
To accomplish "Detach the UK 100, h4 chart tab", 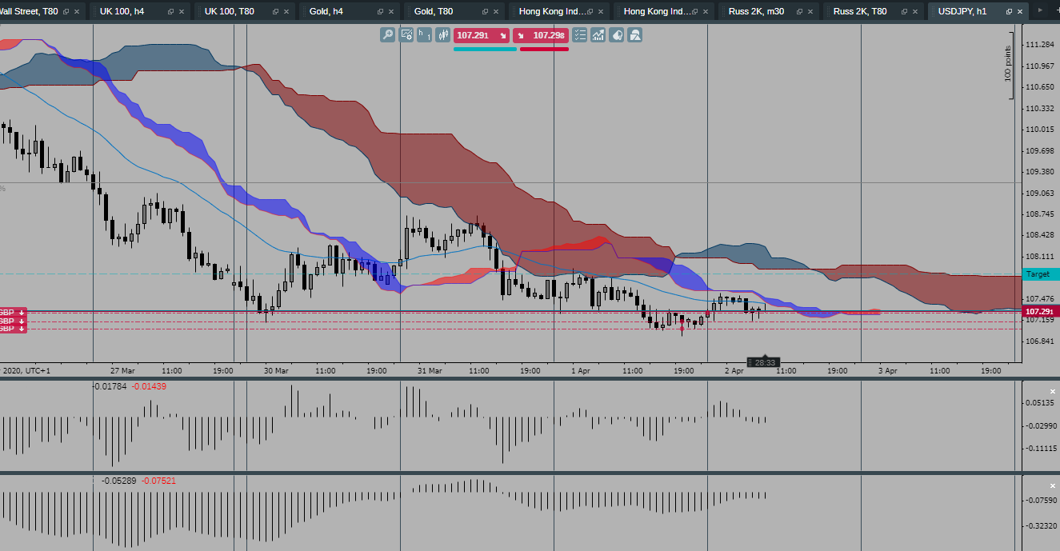I will click(170, 12).
